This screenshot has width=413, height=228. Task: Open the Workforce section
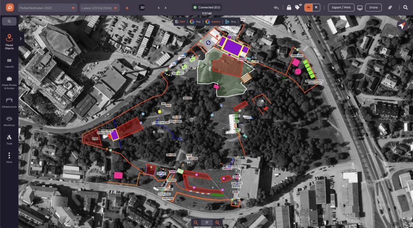click(9, 122)
